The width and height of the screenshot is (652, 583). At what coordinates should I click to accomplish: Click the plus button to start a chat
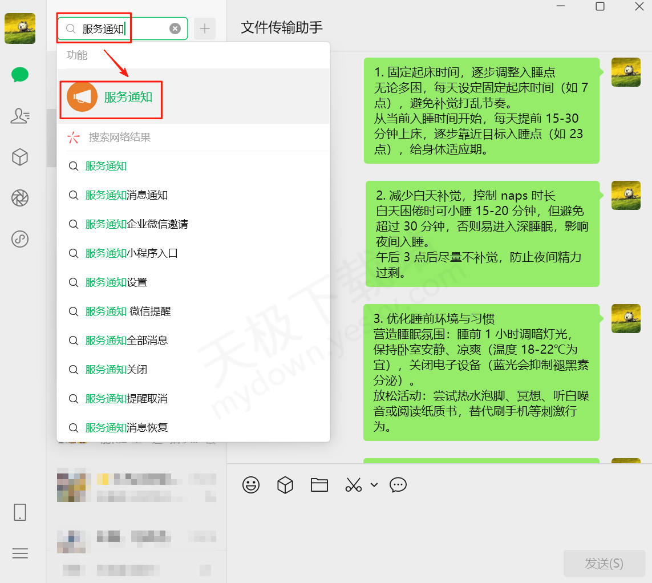click(204, 29)
